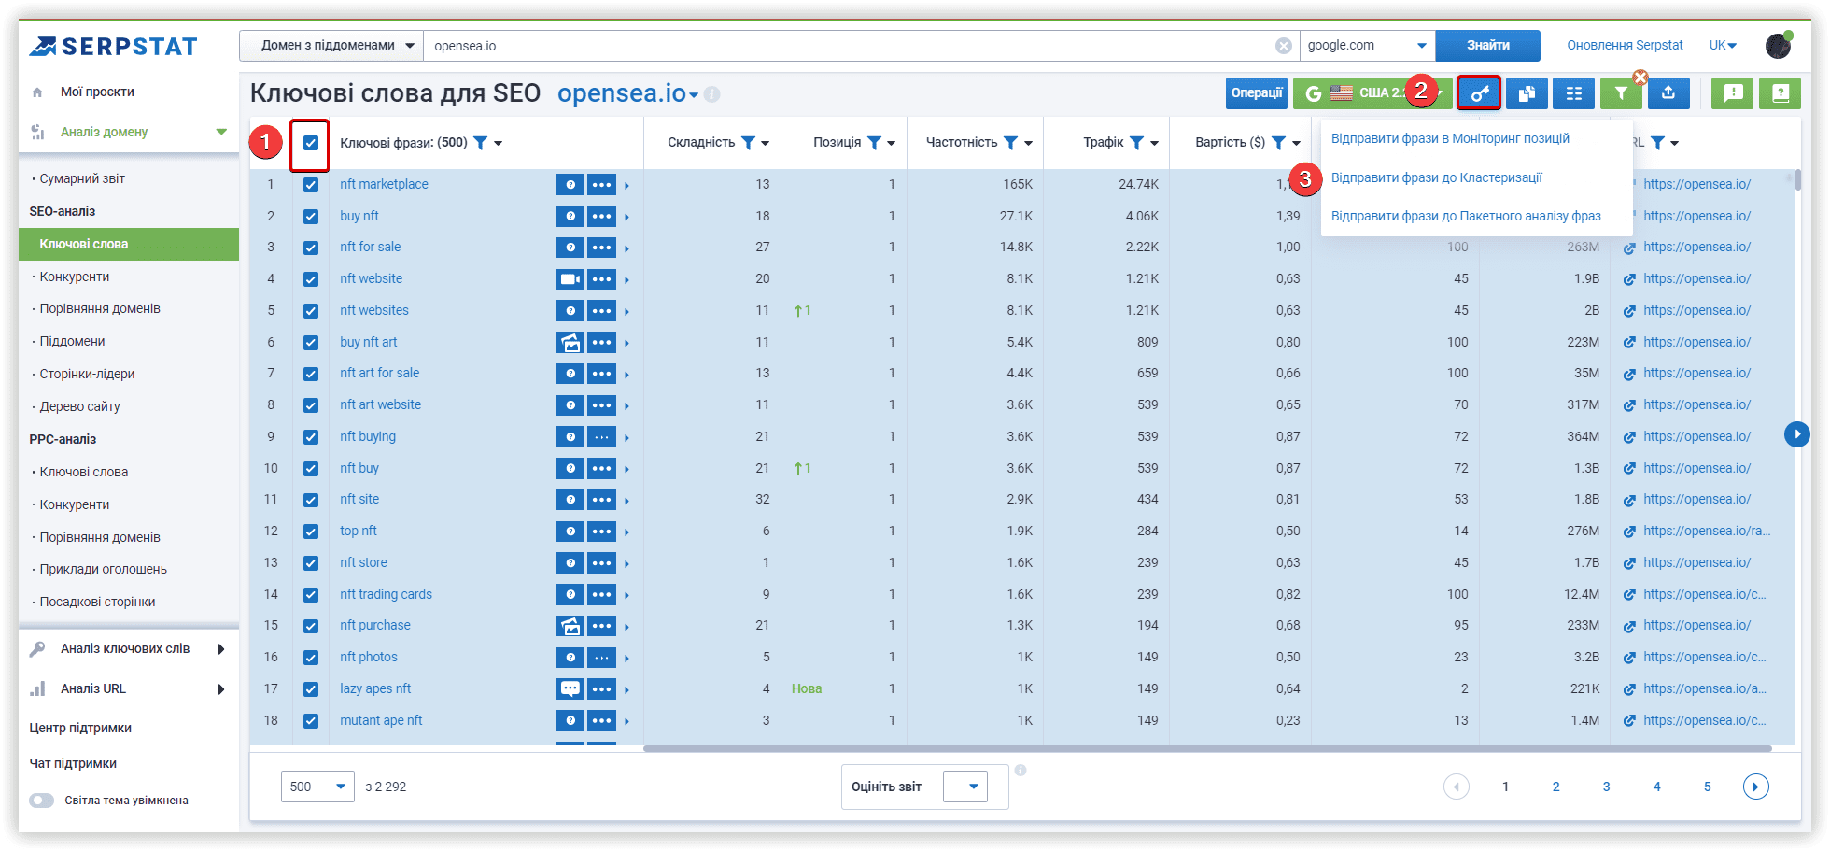Click the Вартість column filter funnel
Viewport: 1830px width, 851px height.
pyautogui.click(x=1278, y=143)
